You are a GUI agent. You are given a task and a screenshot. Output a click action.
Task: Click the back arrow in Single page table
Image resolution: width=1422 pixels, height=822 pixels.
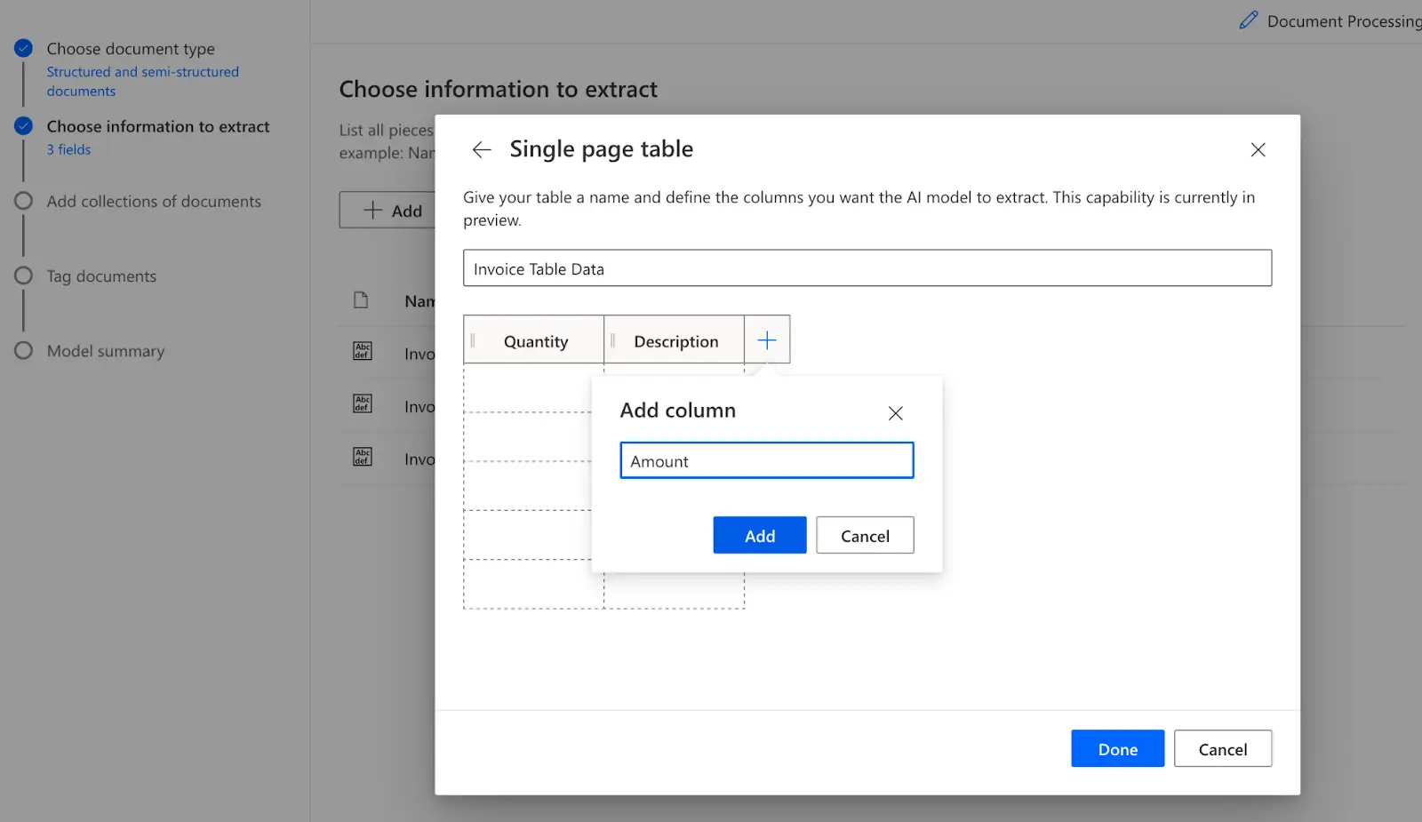[x=482, y=150]
